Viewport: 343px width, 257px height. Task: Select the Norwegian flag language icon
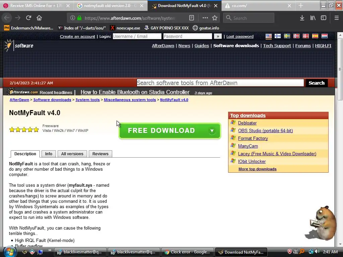pos(296,36)
